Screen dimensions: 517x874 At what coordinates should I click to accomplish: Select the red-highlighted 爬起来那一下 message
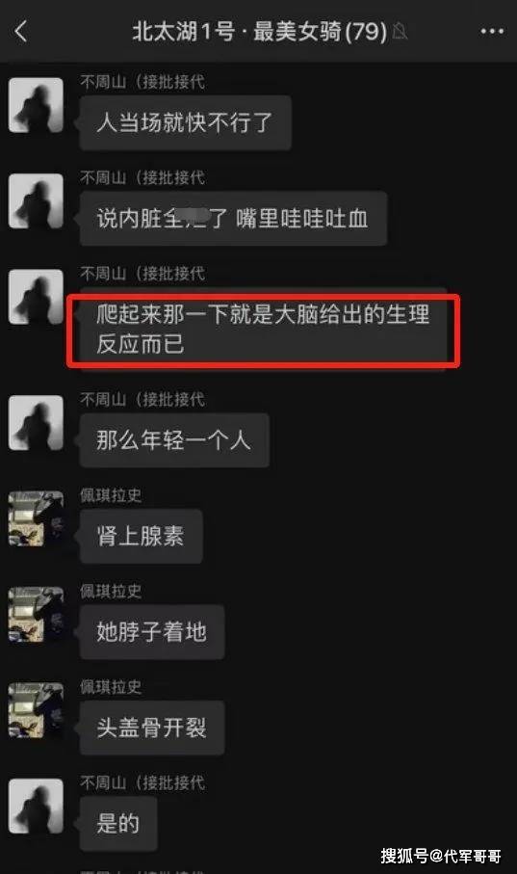point(264,330)
